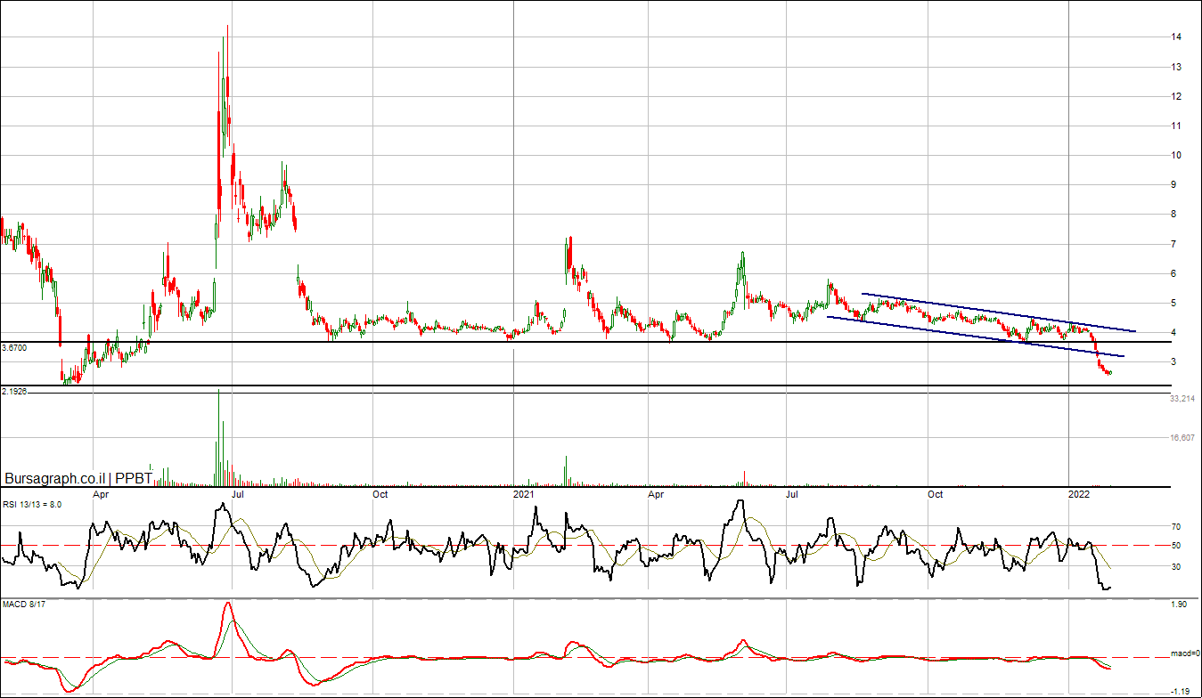Click the tallest green volume spike bar
The width and height of the screenshot is (1202, 698).
coord(218,436)
